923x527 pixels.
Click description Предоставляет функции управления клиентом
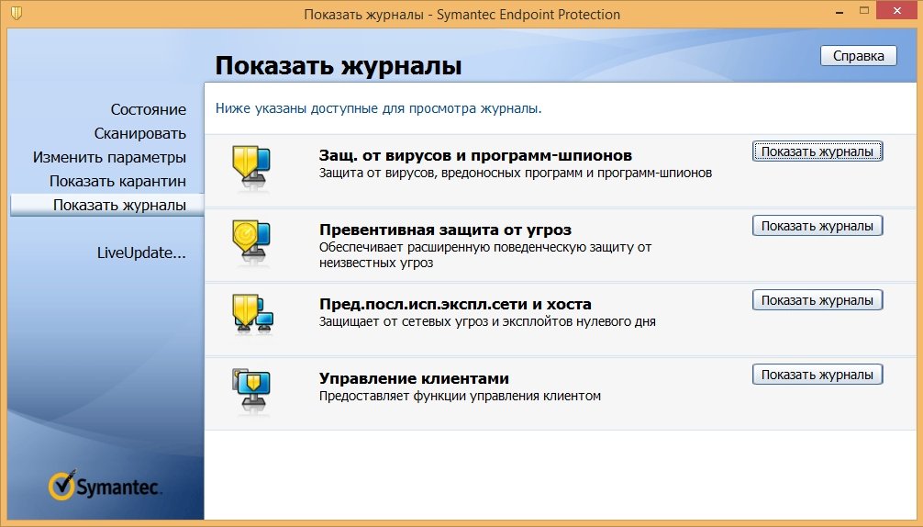click(460, 396)
